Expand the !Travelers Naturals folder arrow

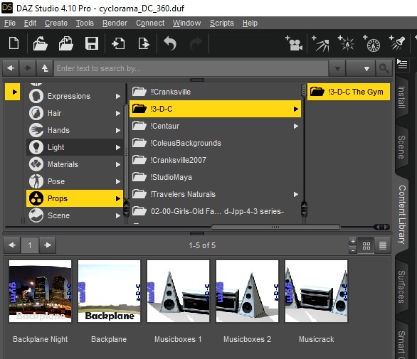(296, 194)
